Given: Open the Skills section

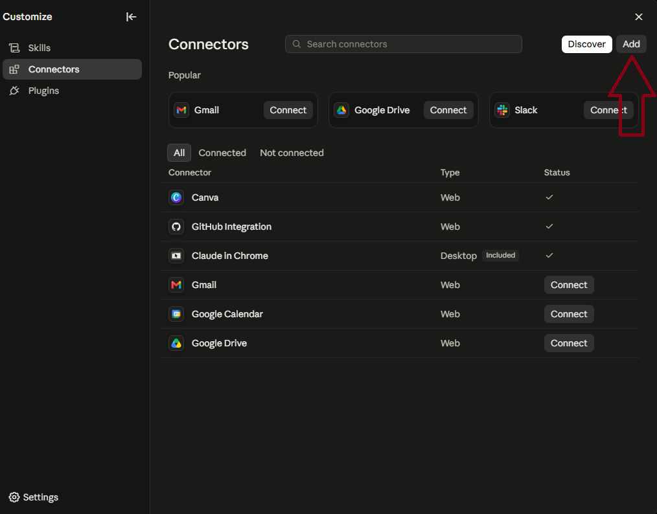Looking at the screenshot, I should point(72,48).
